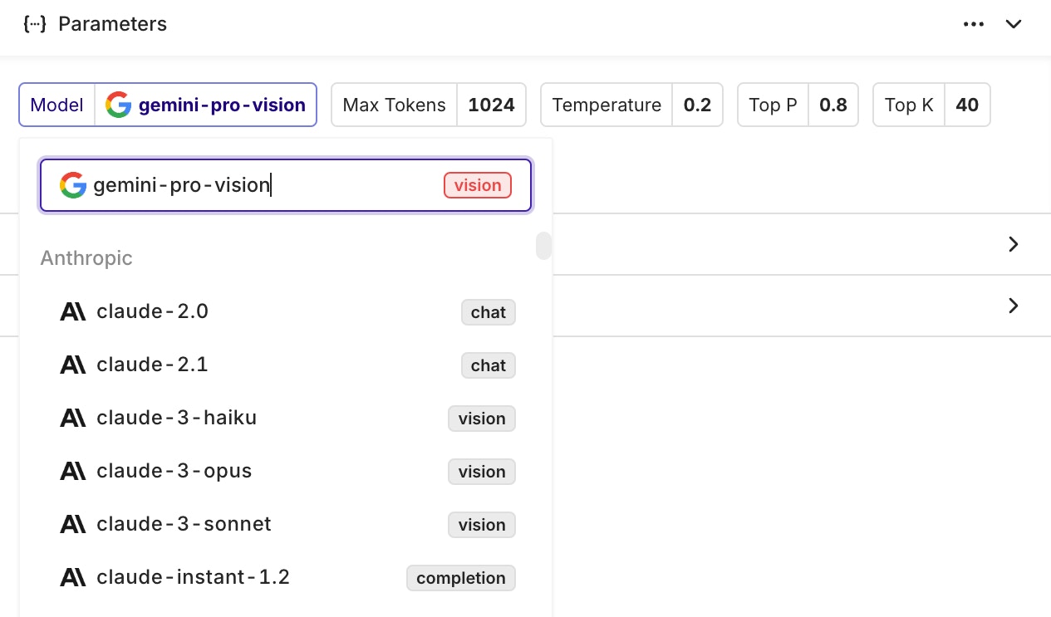Click Anthropic logo beside claude-3-sonnet

click(x=73, y=524)
